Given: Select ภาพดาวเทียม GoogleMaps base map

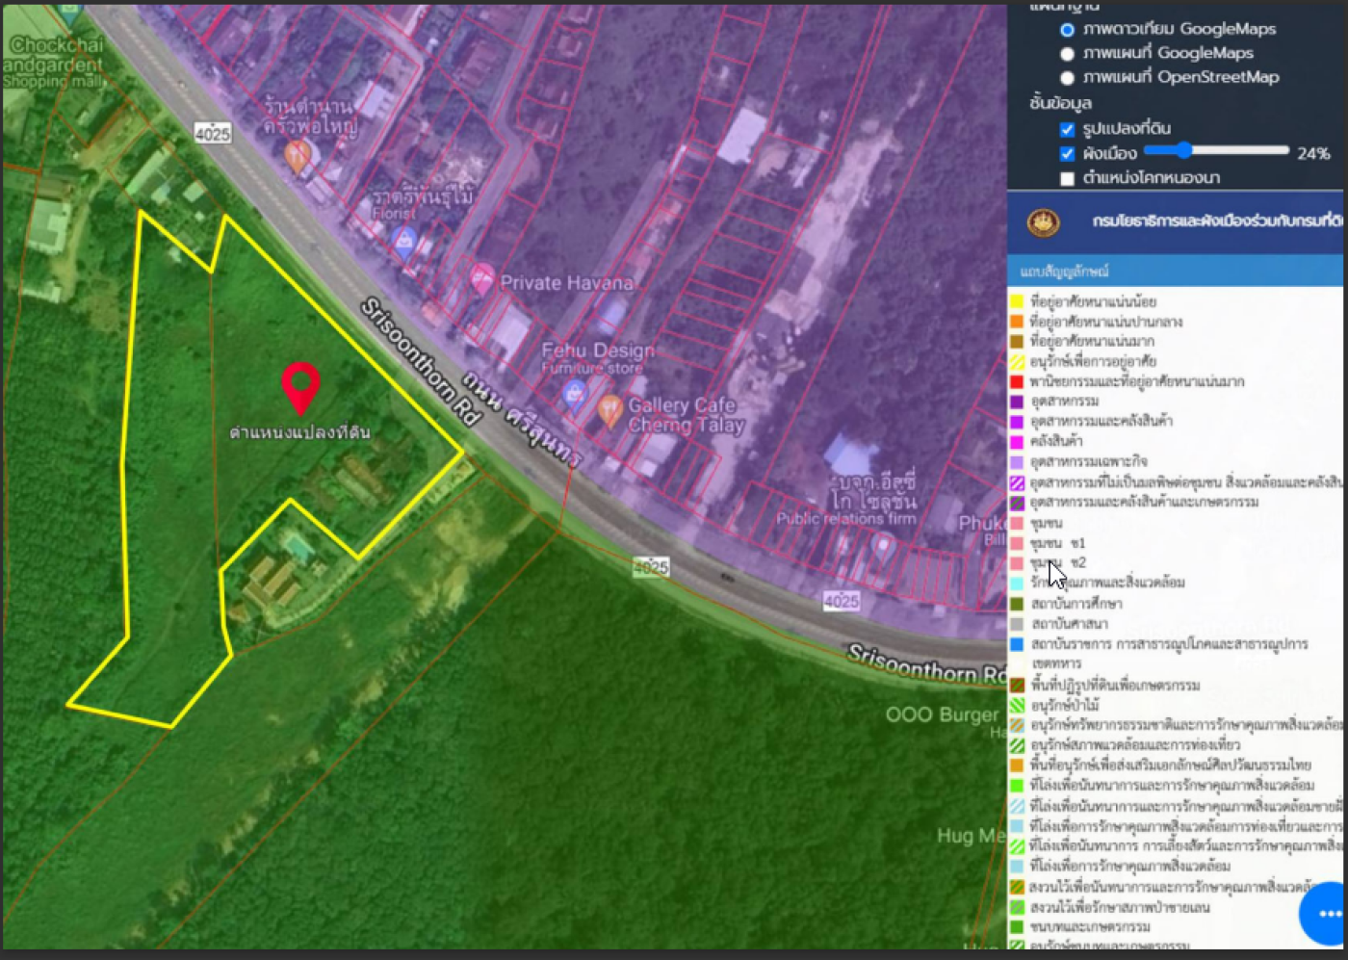Looking at the screenshot, I should coord(1067,30).
